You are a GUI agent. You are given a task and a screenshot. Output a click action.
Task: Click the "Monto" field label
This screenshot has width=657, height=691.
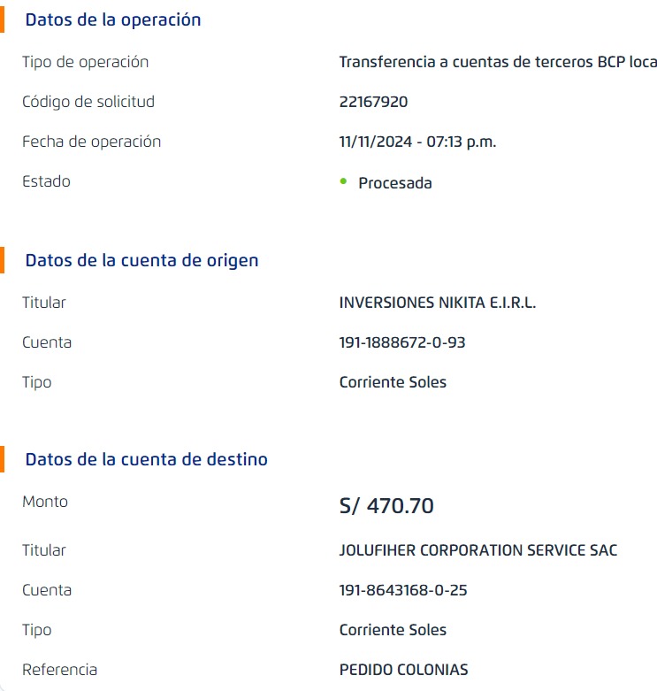[45, 502]
